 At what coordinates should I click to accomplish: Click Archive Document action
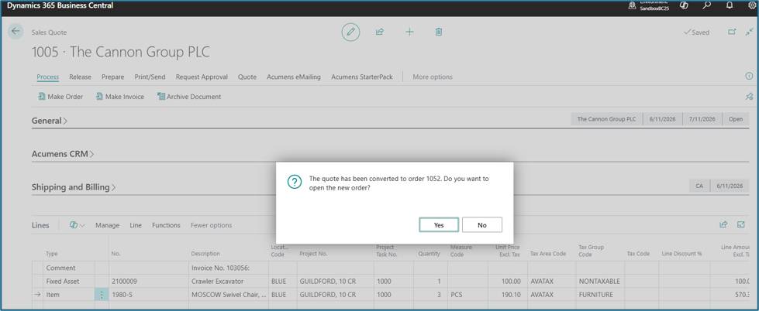(x=189, y=97)
